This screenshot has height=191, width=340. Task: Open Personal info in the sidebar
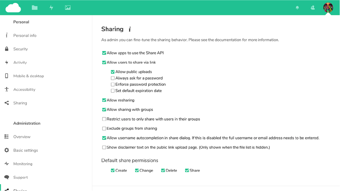point(25,36)
